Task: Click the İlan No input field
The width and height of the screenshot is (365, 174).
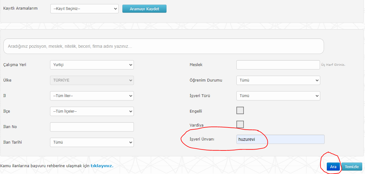Action: tap(92, 127)
